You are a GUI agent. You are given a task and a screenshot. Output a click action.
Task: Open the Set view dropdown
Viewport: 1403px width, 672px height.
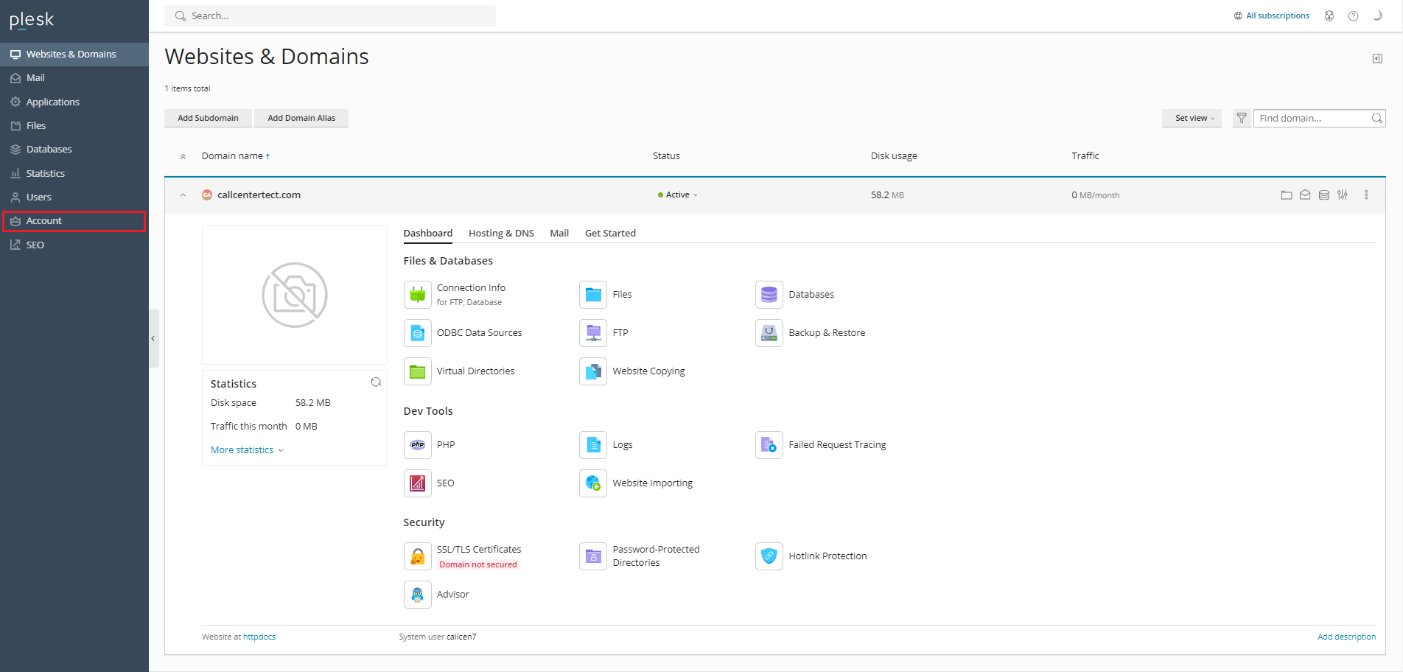pyautogui.click(x=1193, y=118)
